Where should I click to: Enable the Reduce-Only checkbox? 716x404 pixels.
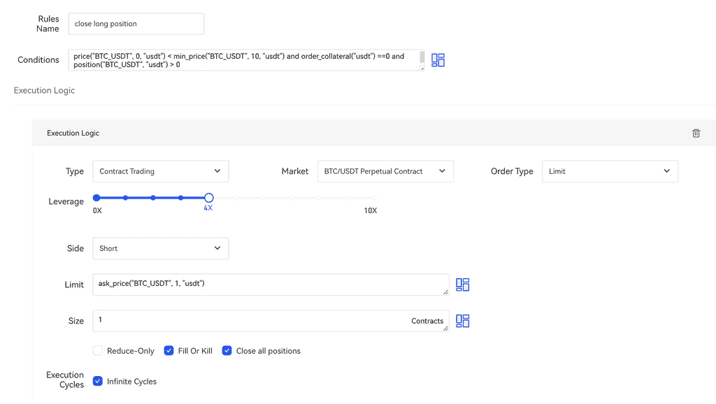98,351
